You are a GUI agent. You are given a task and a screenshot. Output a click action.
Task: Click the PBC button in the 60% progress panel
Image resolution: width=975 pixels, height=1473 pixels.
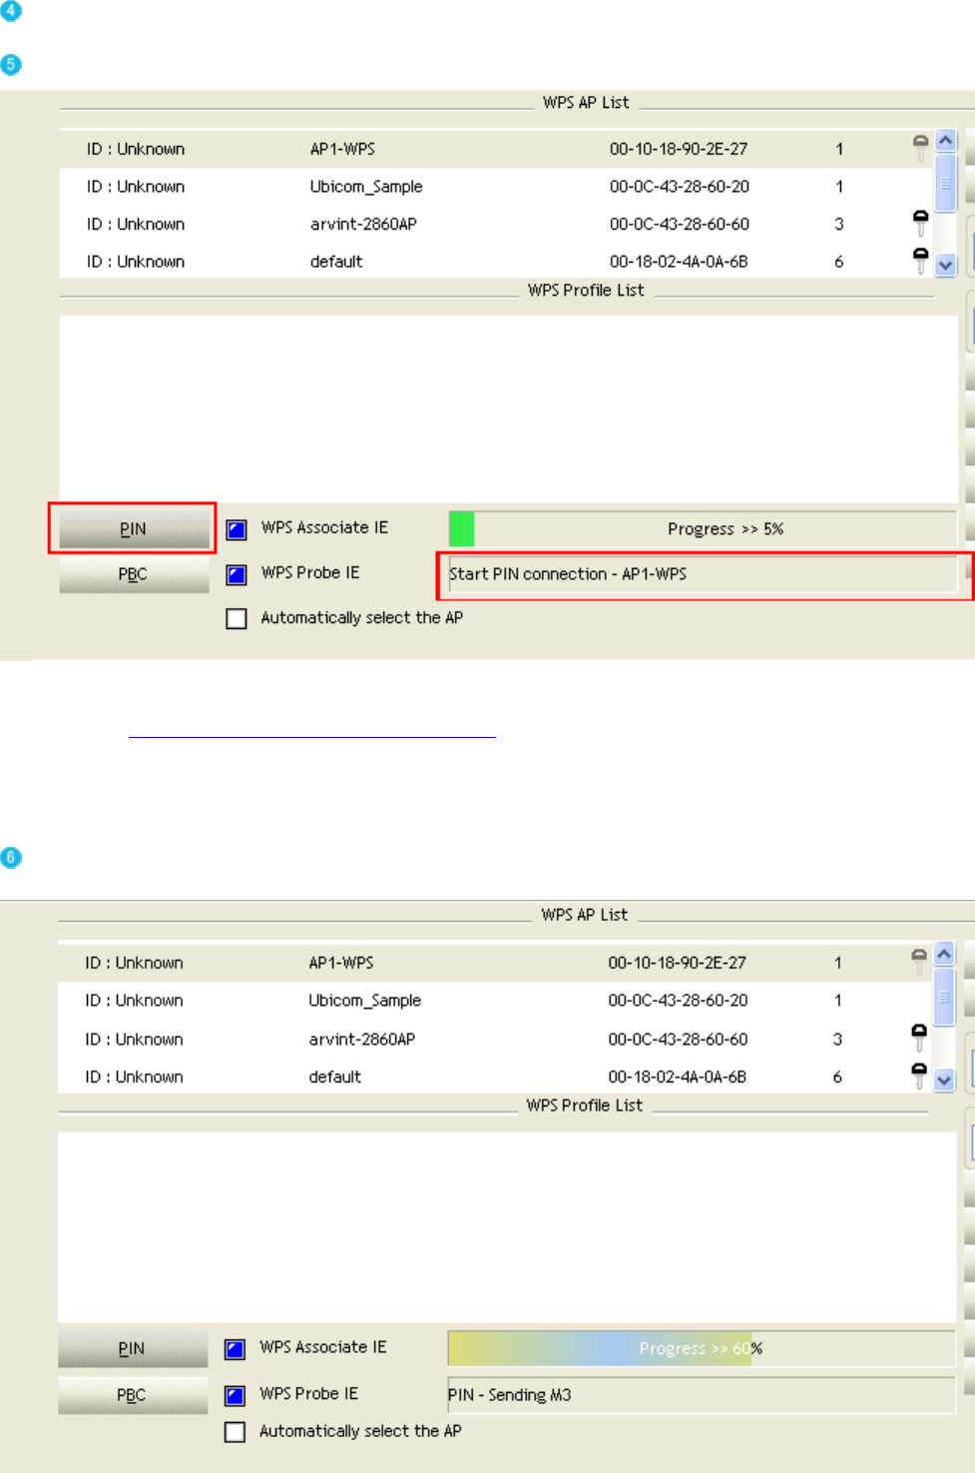click(133, 1395)
